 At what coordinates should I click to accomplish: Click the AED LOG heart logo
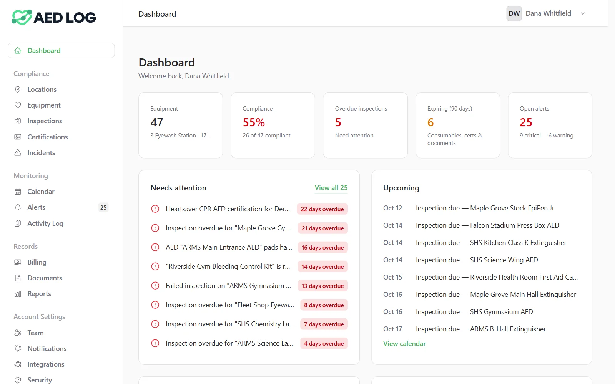coord(22,17)
